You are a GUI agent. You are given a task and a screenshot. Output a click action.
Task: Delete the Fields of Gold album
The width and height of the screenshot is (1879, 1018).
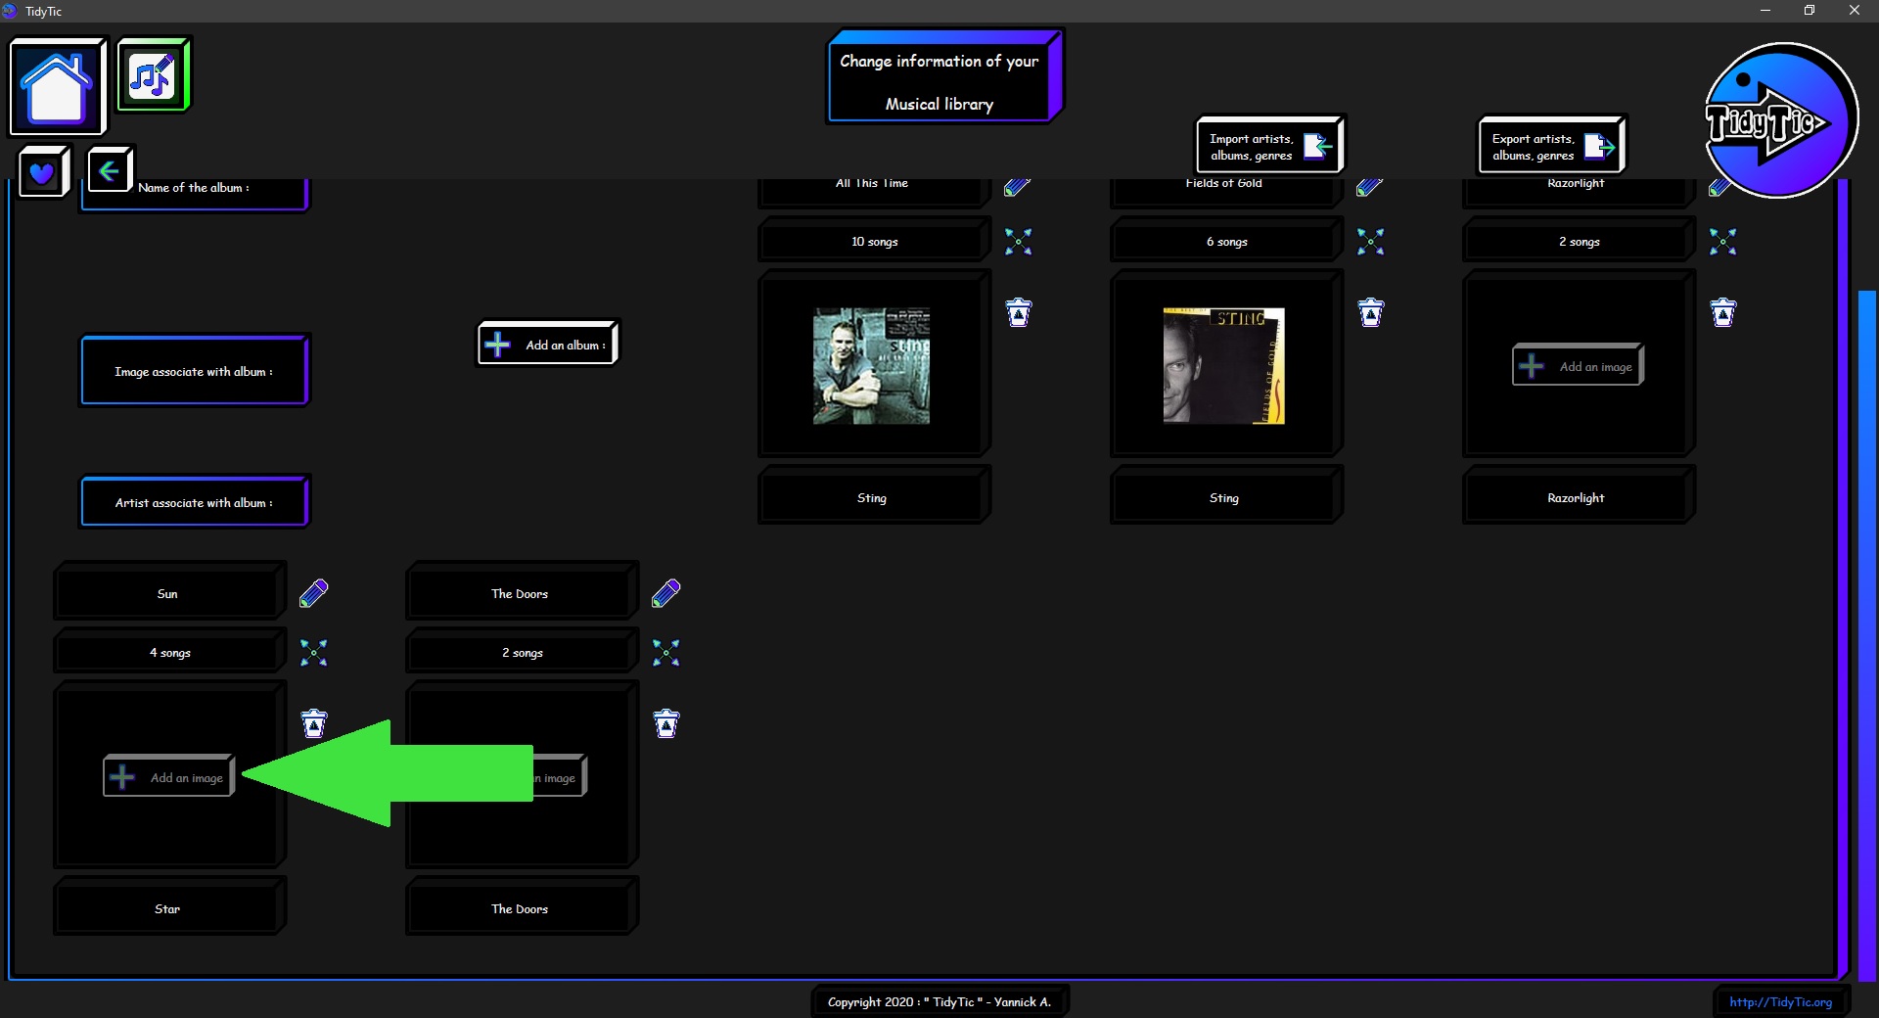click(1371, 312)
